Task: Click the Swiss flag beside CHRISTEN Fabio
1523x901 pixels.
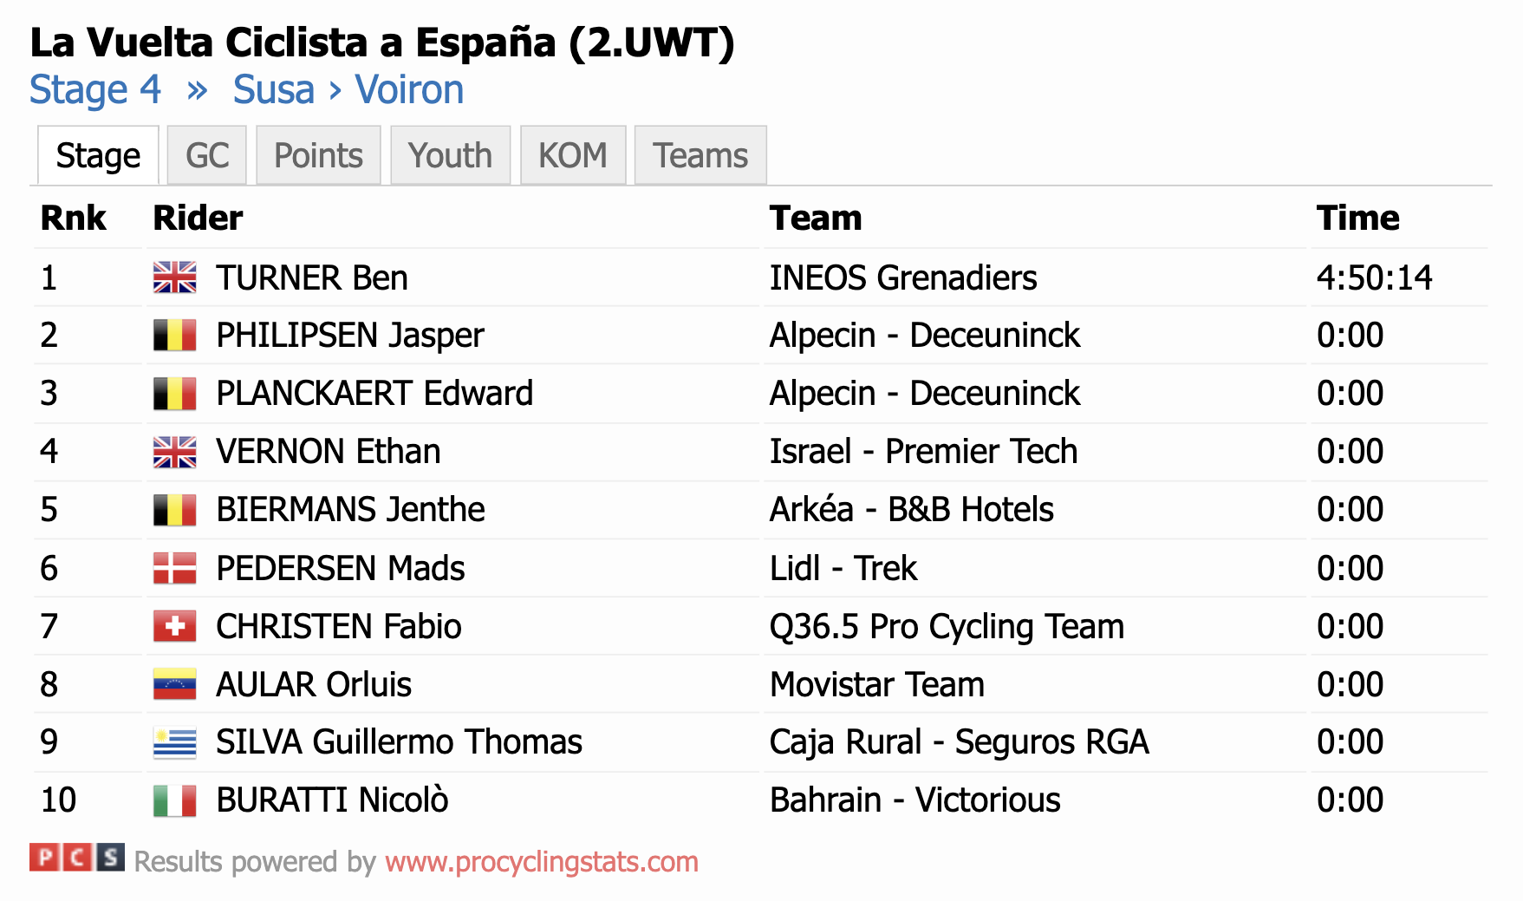Action: 174,626
